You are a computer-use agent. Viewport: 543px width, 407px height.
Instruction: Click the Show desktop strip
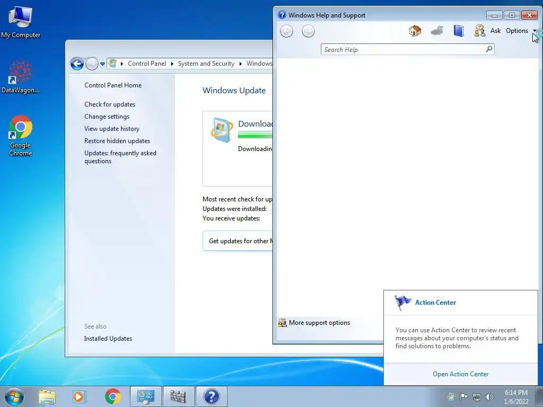pyautogui.click(x=539, y=396)
